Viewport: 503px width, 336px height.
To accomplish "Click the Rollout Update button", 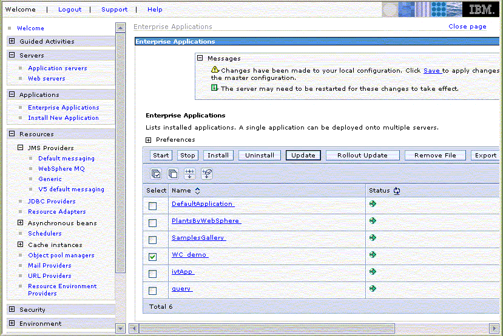I will (x=362, y=156).
